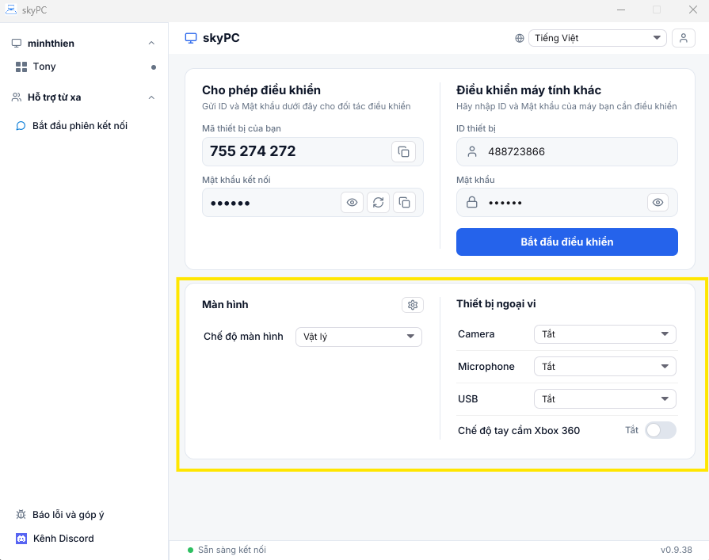This screenshot has width=709, height=560.
Task: Refresh the connection password
Action: [x=378, y=203]
